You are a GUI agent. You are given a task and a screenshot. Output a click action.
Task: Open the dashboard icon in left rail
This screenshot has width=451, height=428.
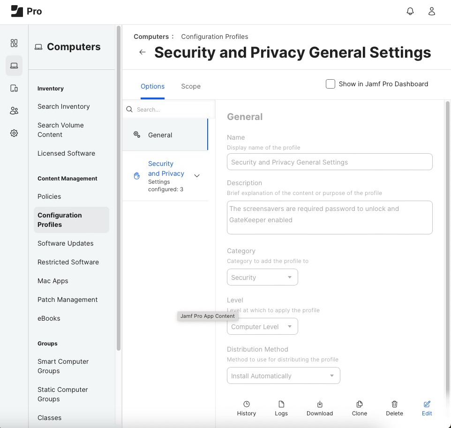pos(14,43)
